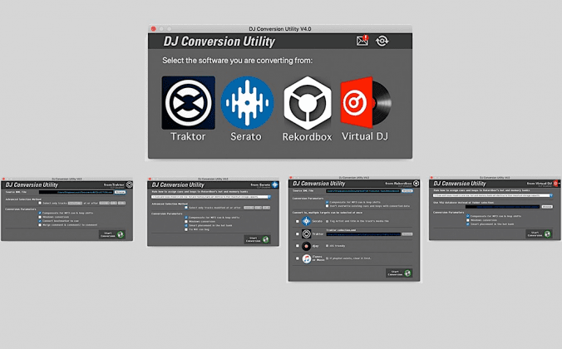562x349 pixels.
Task: Click the sync/update circular arrows icon
Action: (382, 41)
